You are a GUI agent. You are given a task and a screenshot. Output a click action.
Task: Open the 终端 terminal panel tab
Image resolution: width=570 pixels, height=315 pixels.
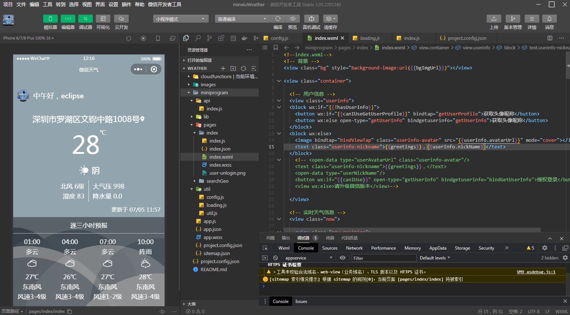[x=330, y=238]
